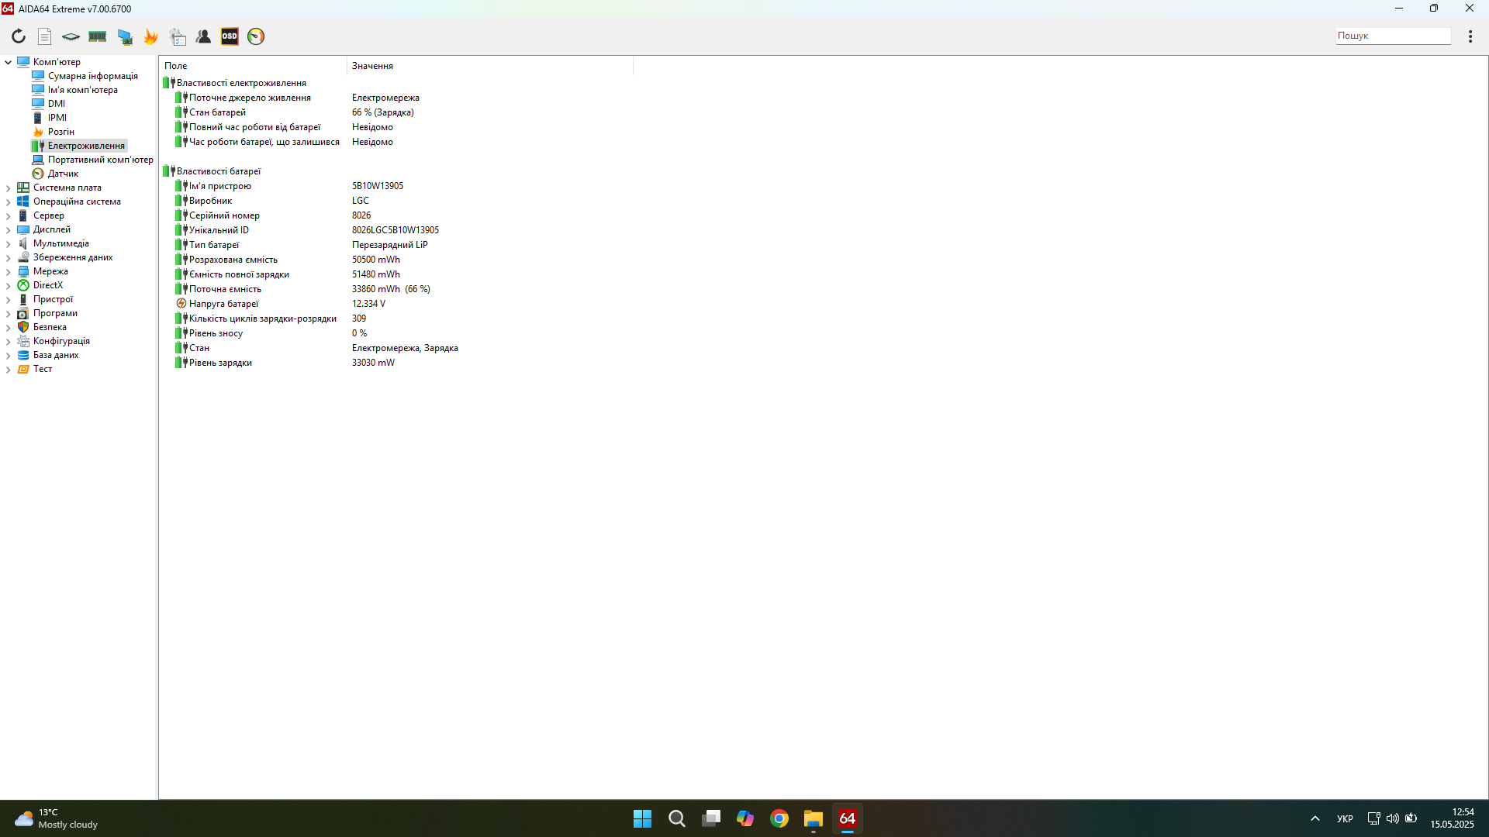The width and height of the screenshot is (1489, 837).
Task: Select Сумарна інформація in the tree
Action: pos(92,76)
